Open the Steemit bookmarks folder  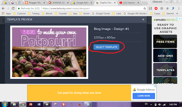(168, 13)
